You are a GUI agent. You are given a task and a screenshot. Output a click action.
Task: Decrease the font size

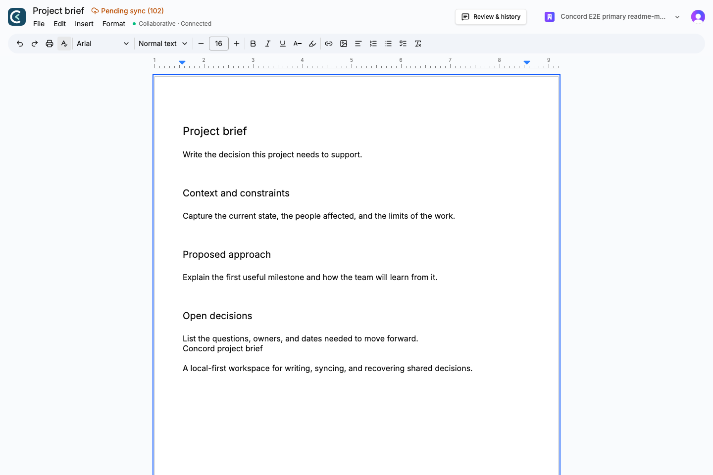point(201,44)
